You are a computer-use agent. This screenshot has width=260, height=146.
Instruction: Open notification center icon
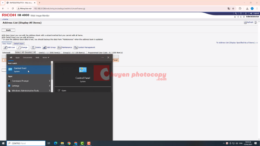point(255,143)
